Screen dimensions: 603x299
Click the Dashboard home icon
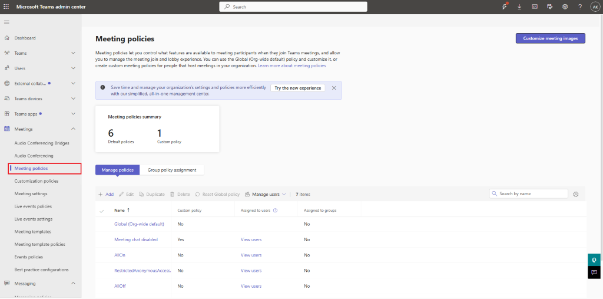6,38
